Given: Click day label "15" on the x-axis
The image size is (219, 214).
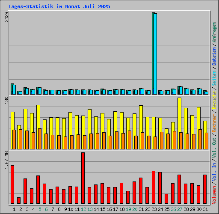Looking at the screenshot, I should coord(103,209).
